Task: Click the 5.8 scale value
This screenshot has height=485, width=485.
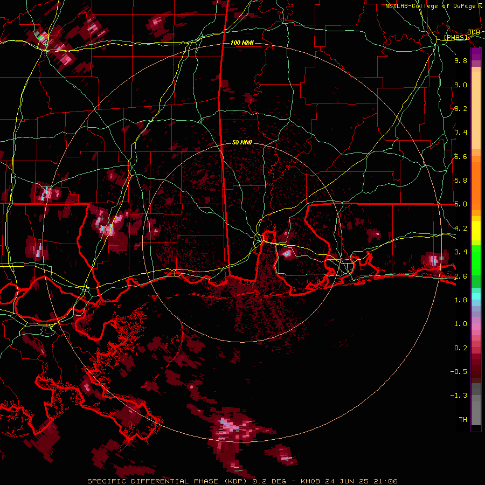Action: 461,180
